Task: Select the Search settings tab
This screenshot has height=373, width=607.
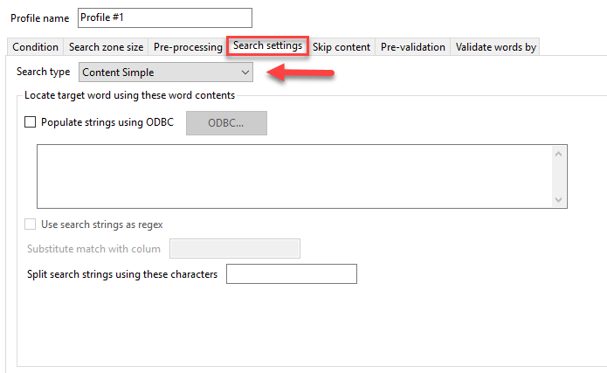Action: tap(267, 45)
